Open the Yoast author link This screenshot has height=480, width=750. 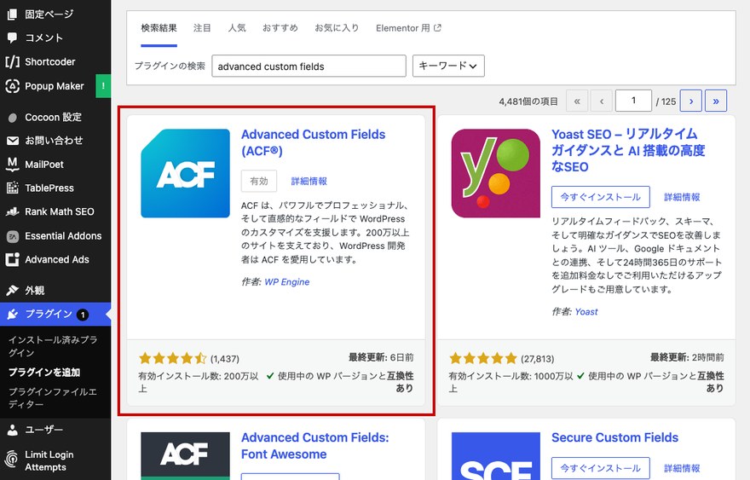click(x=586, y=311)
